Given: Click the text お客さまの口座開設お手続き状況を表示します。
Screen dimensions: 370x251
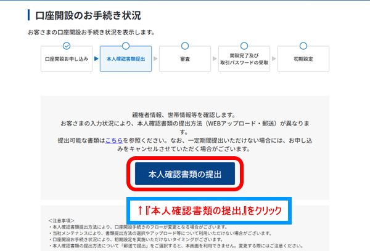Looking at the screenshot, I should 91,33.
